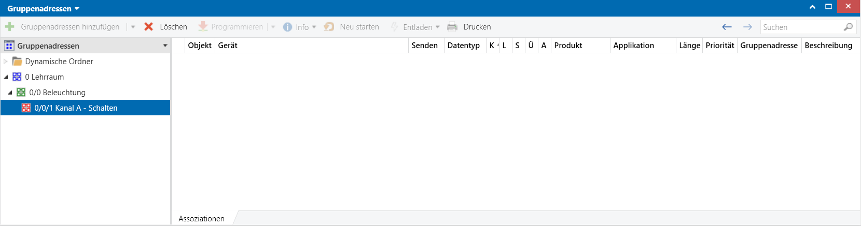Sort by the Gerät column header

[x=228, y=46]
